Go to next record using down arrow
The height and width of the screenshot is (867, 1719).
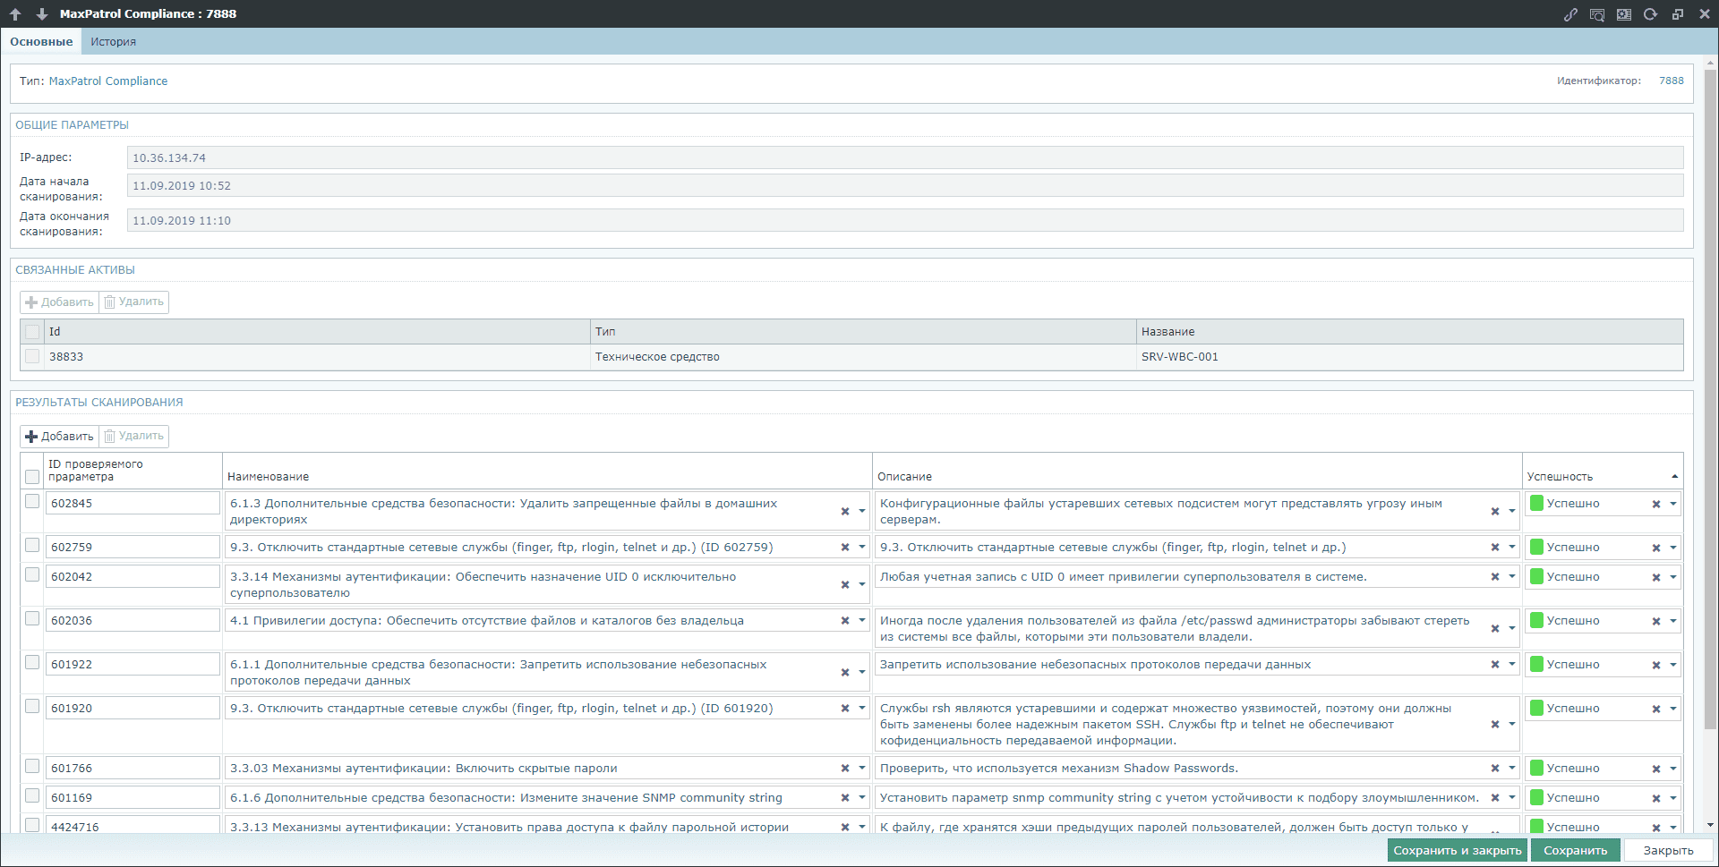41,13
